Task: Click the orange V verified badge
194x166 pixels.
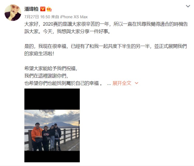Action: point(43,9)
